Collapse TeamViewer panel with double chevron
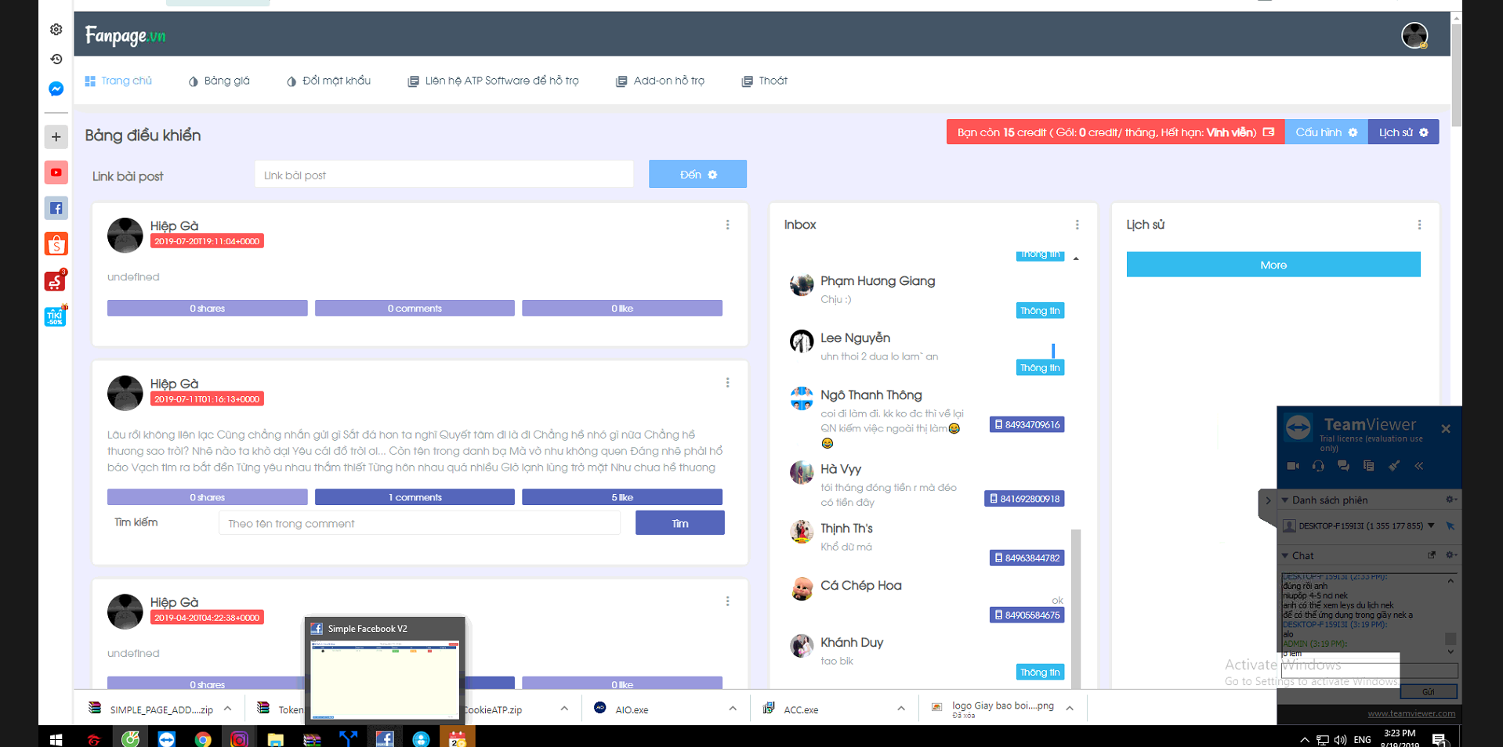1503x747 pixels. [x=1419, y=466]
